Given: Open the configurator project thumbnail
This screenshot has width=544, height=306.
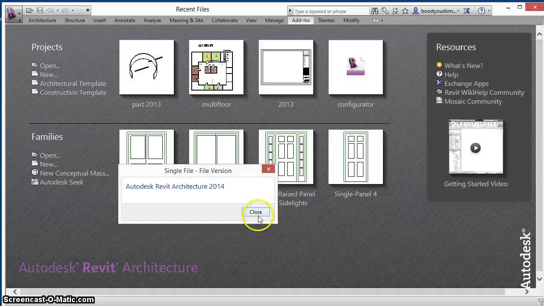Looking at the screenshot, I should pyautogui.click(x=356, y=67).
